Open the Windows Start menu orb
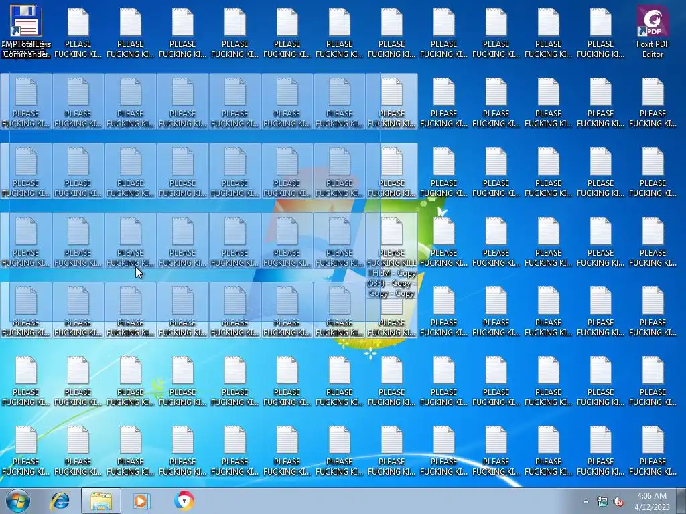 coord(18,501)
